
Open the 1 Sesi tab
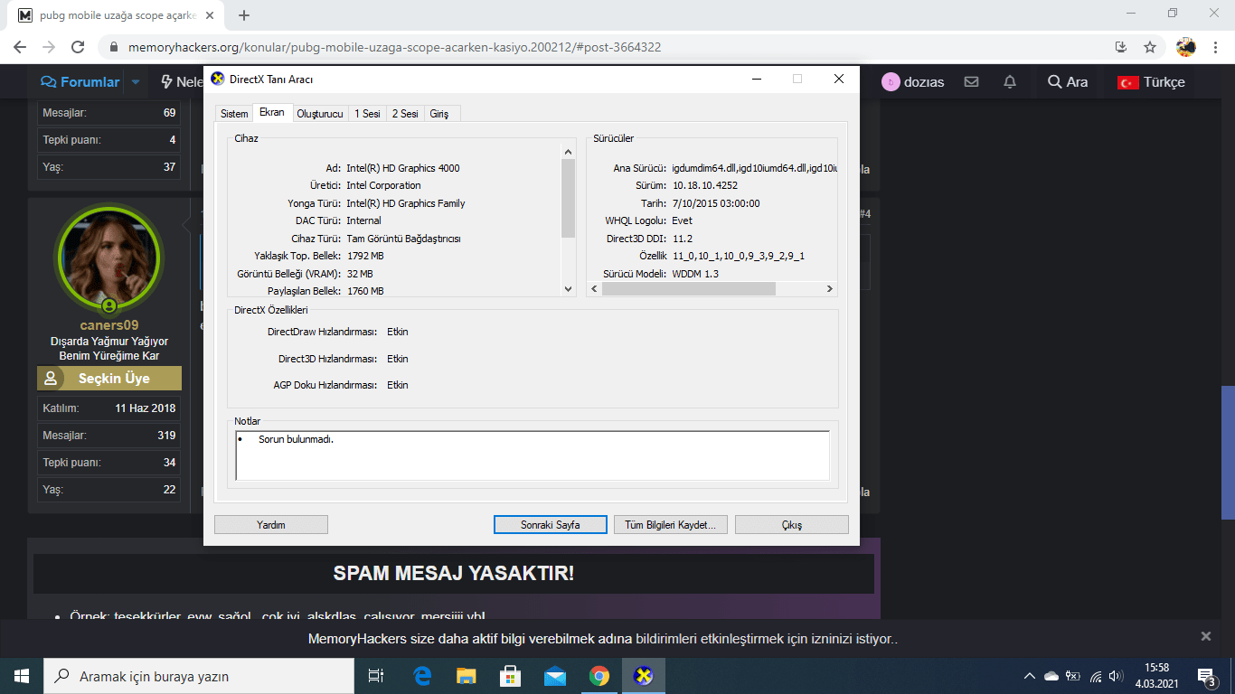coord(367,114)
